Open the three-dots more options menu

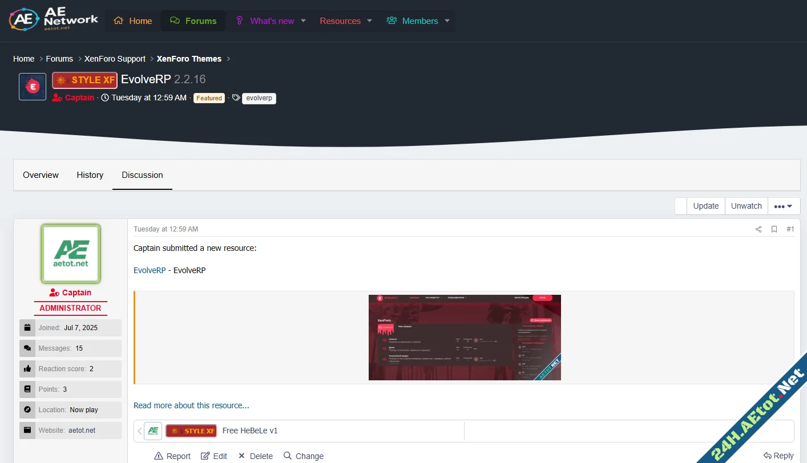coord(783,206)
